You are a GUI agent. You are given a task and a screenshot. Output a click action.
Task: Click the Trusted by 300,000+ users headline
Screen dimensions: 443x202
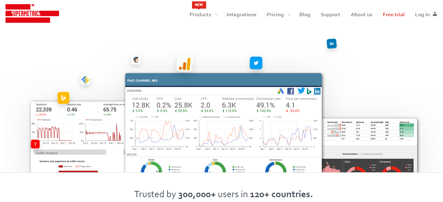[223, 194]
